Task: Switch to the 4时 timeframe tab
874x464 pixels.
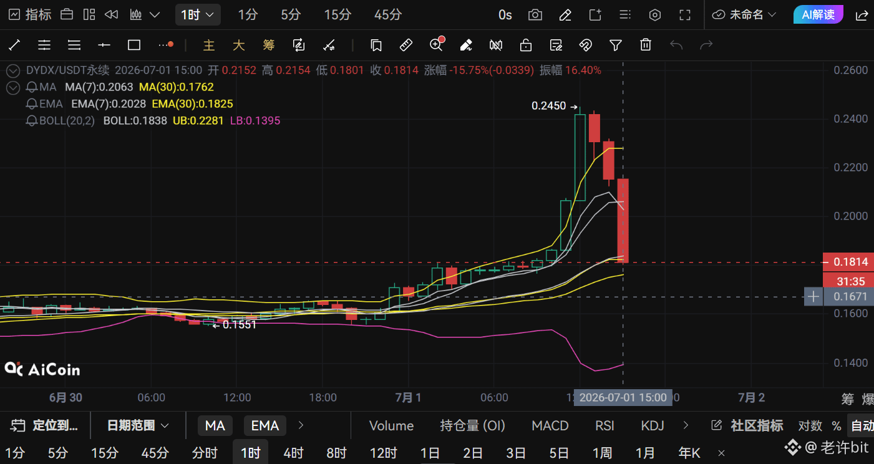Action: tap(293, 453)
